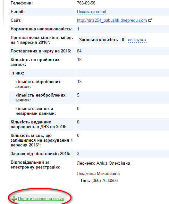Click the Прогнозована кількість місць label

click(x=42, y=40)
